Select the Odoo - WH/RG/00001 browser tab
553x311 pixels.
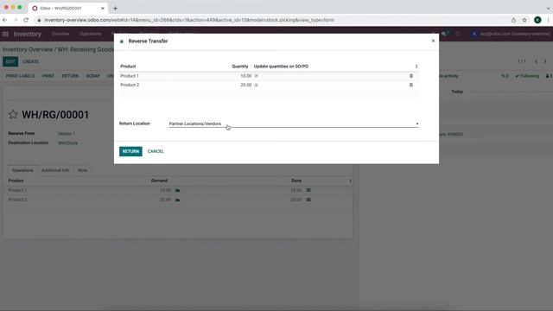pos(68,8)
